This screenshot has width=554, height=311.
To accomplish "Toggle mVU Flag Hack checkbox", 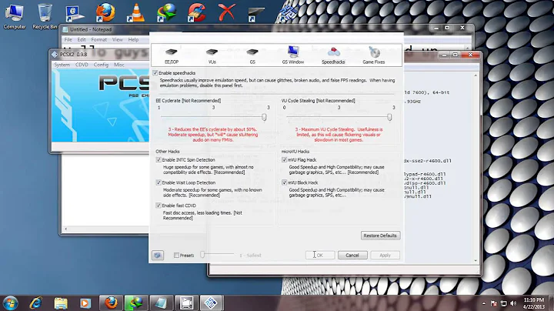I will coord(285,160).
